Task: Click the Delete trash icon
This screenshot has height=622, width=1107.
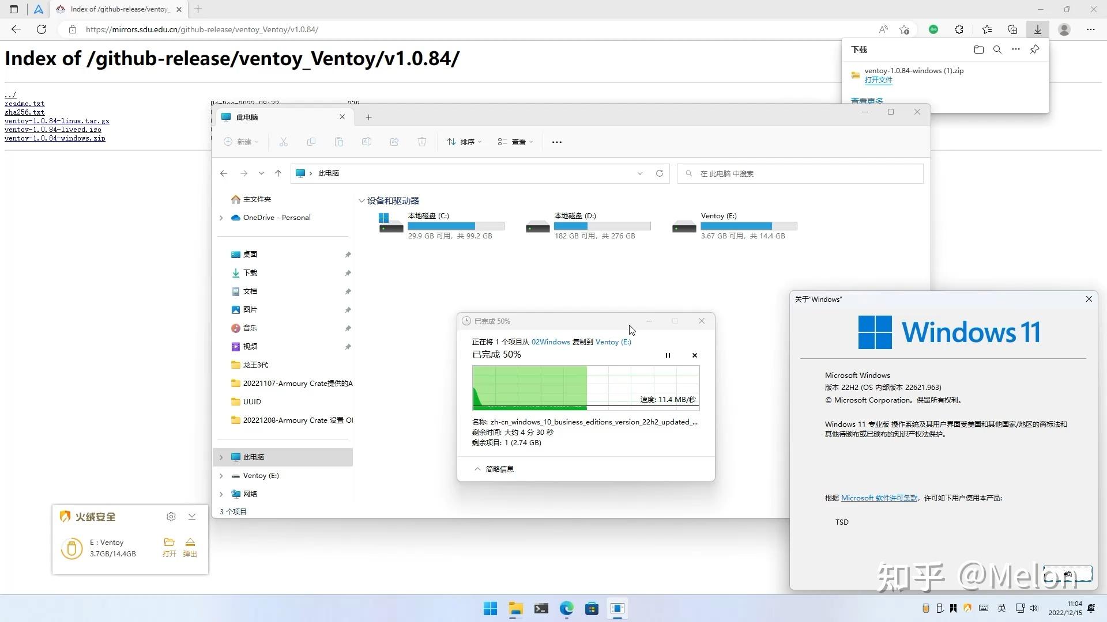Action: coord(422,142)
